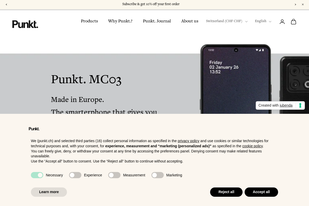Viewport: 309px width, 206px height.
Task: Open the shopping cart icon
Action: (x=294, y=22)
